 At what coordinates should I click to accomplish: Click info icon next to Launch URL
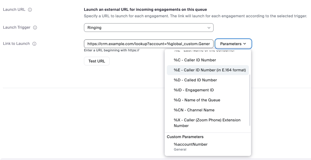point(30,10)
